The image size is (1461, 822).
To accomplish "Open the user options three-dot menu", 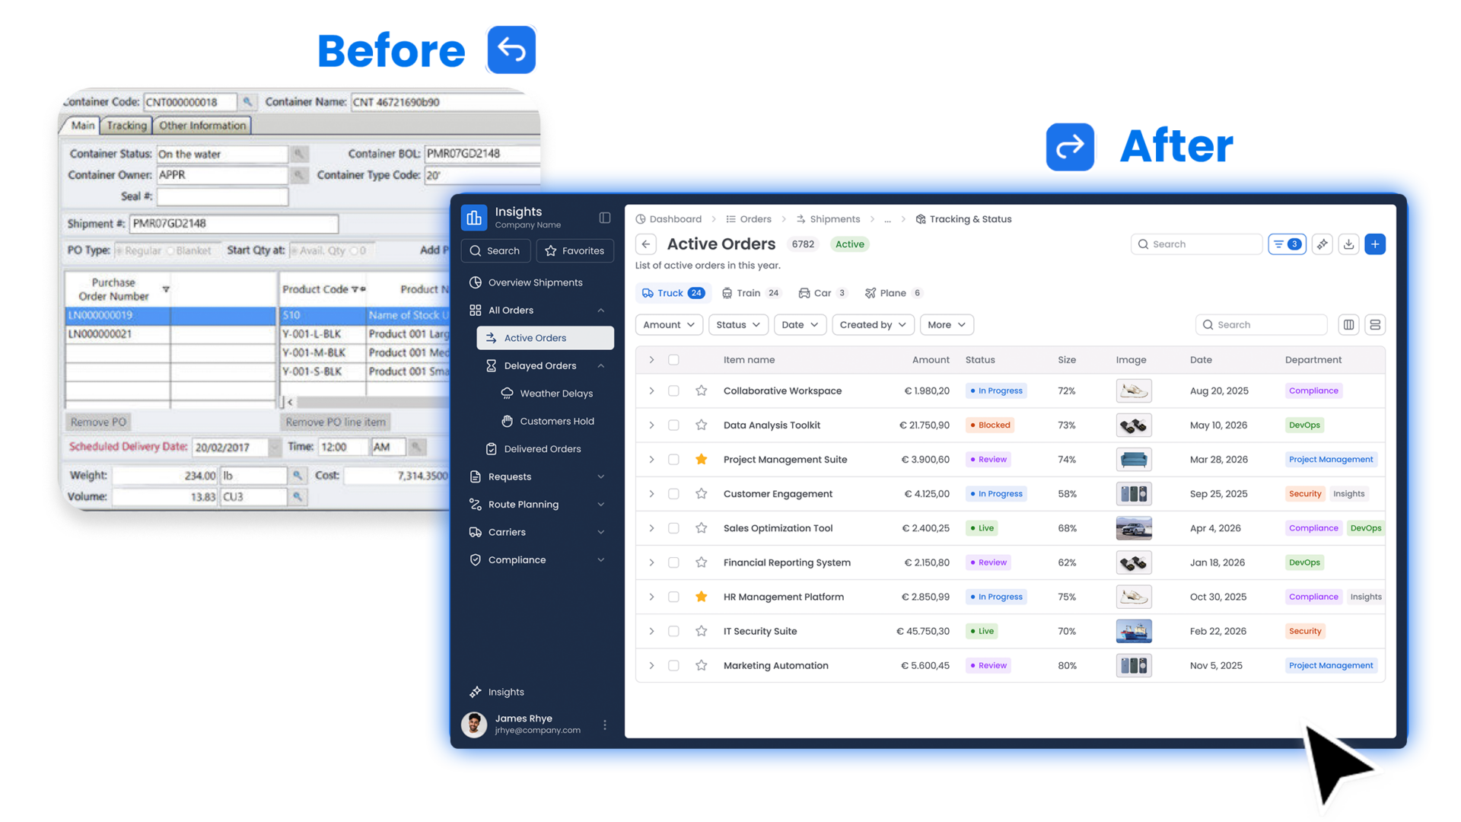I will (x=604, y=725).
